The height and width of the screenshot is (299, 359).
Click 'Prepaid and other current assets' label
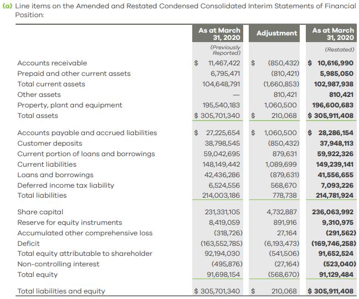[74, 74]
